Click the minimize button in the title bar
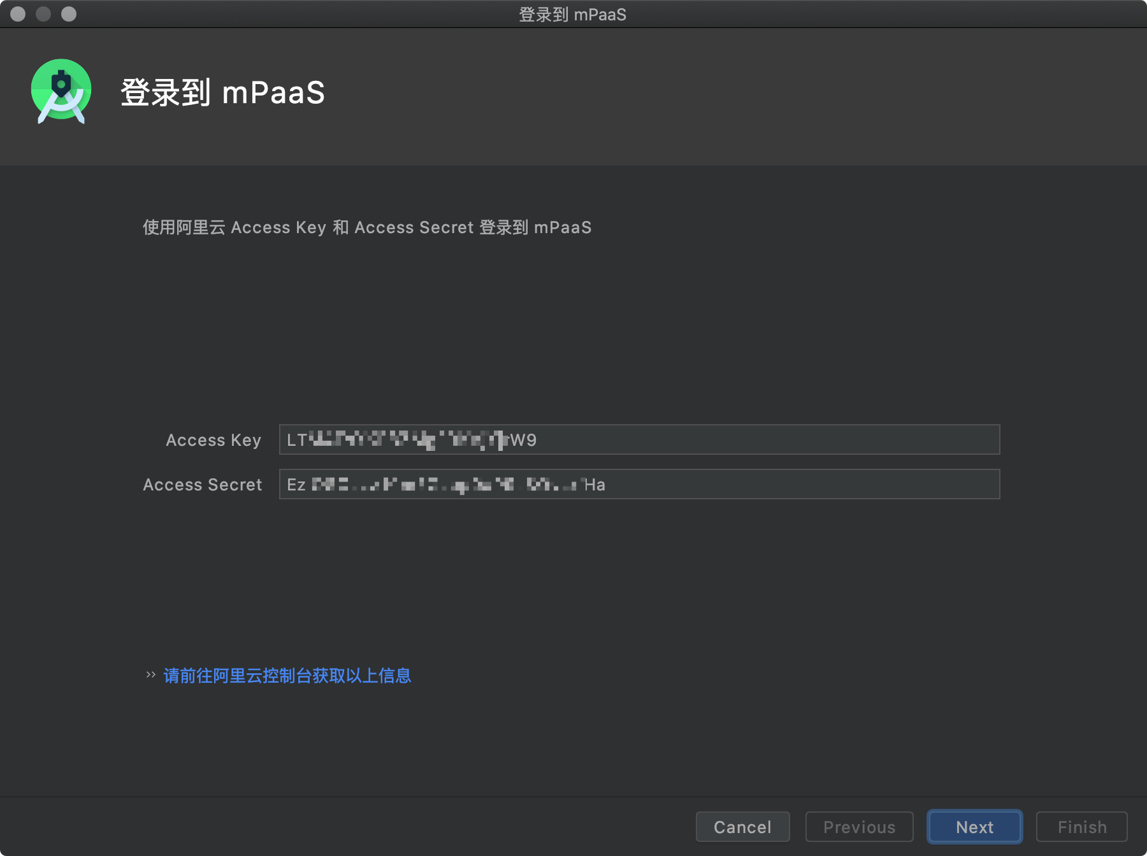Screen dimensions: 1147x856 pyautogui.click(x=43, y=13)
